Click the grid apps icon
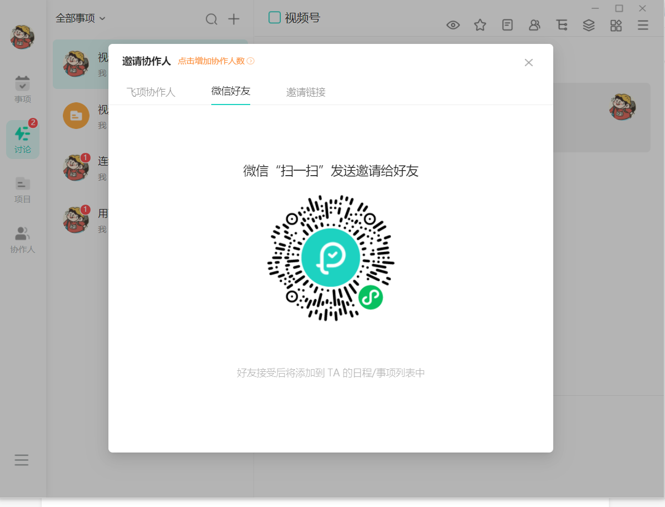The width and height of the screenshot is (665, 507). coord(616,26)
